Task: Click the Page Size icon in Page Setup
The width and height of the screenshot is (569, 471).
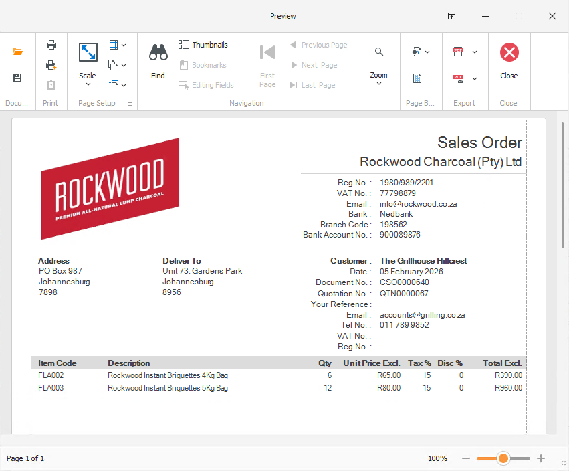Action: [x=114, y=85]
